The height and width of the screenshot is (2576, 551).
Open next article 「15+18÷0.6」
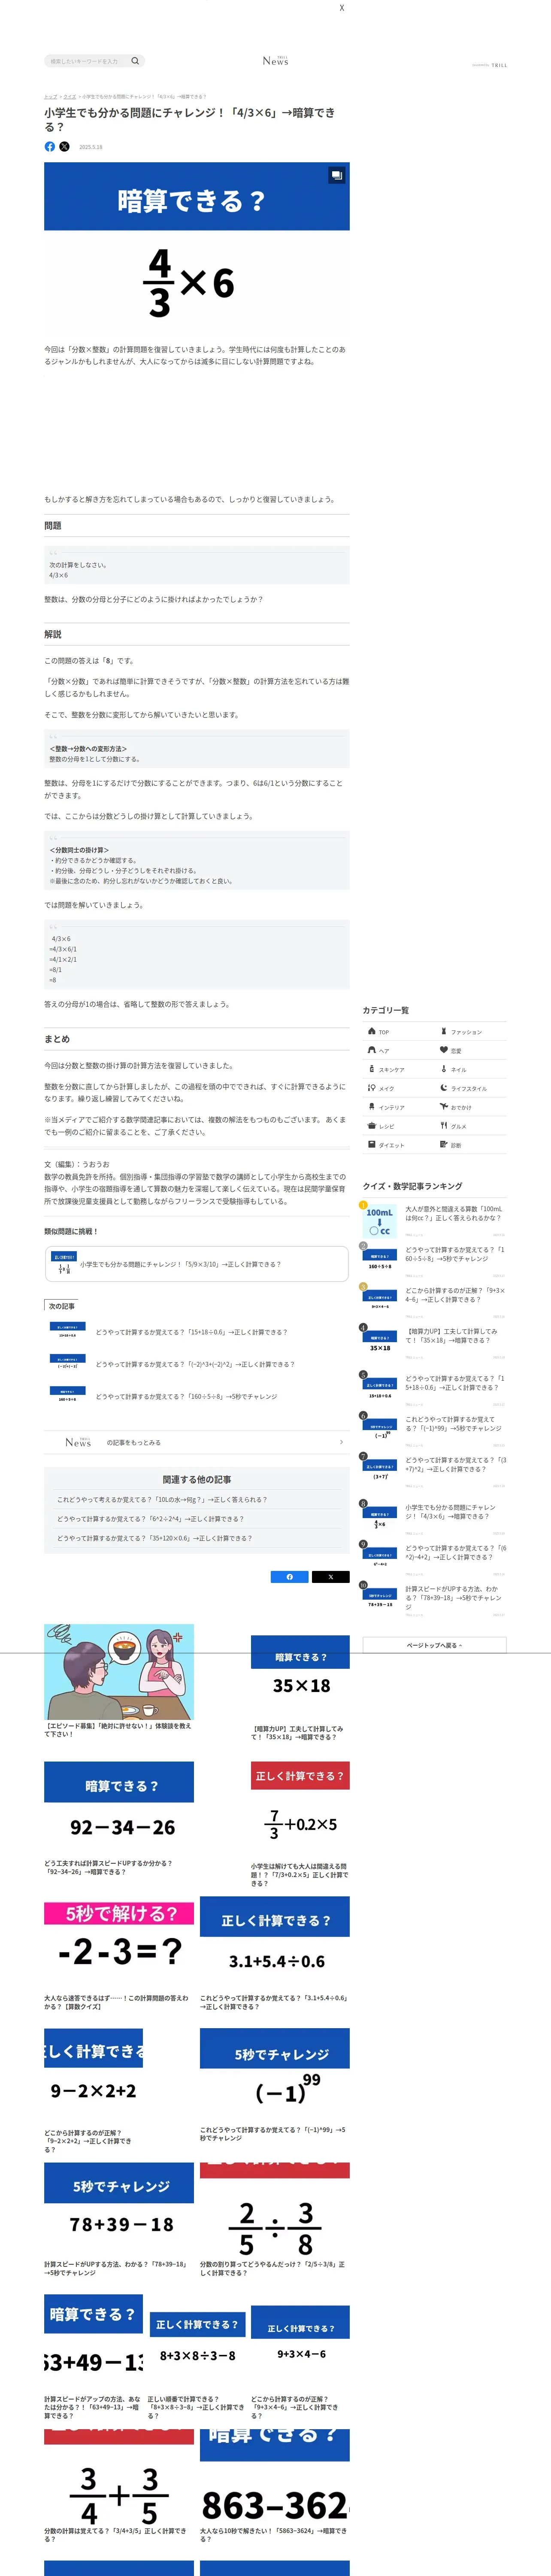pos(196,1332)
